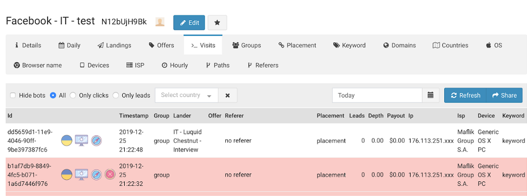This screenshot has width=527, height=196.
Task: Click the country flag icon in dd5659d1 row
Action: point(67,140)
